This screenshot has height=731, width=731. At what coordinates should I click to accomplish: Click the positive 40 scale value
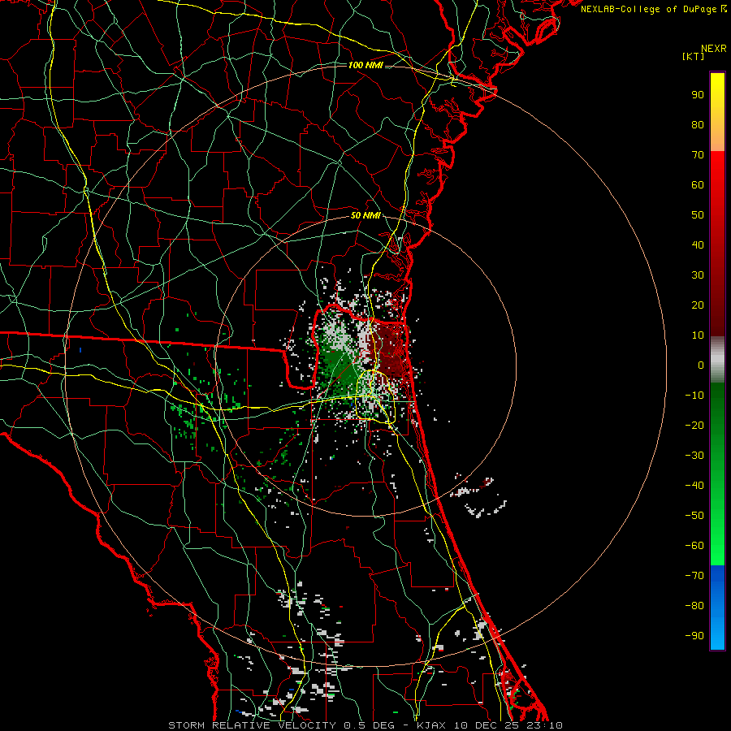pos(698,245)
